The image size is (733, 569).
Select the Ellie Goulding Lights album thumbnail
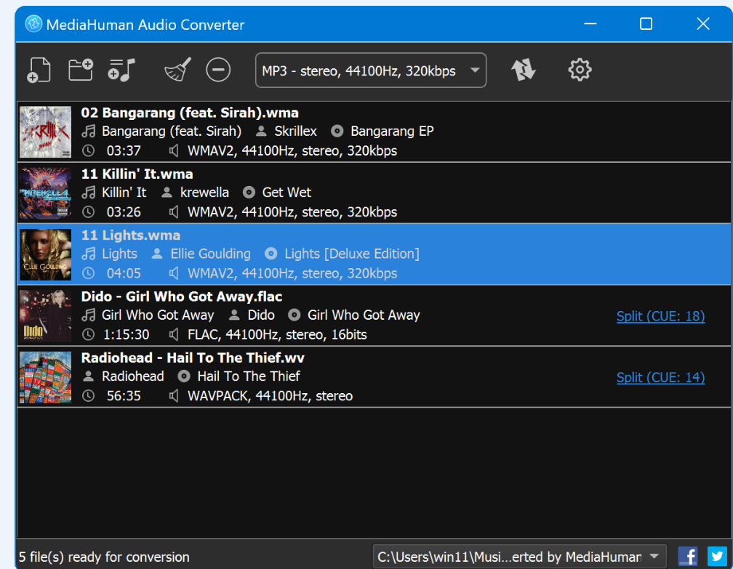(x=45, y=254)
